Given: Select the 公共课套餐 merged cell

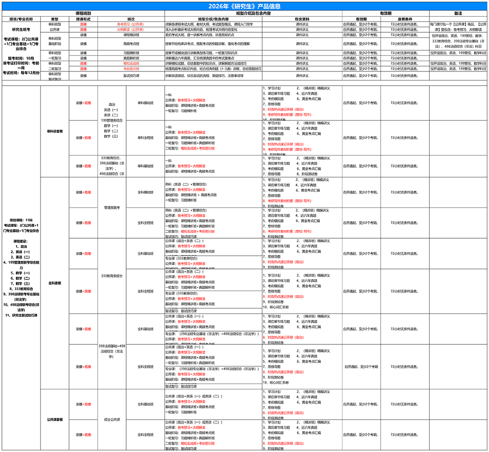Looking at the screenshot, I should 54,419.
